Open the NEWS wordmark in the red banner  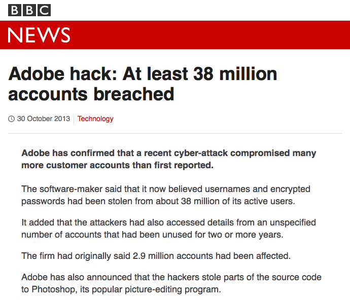(x=39, y=35)
